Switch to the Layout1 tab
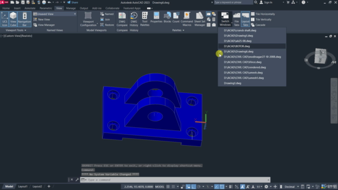 [23, 186]
